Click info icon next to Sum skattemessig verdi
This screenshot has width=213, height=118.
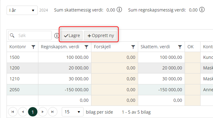point(119,10)
